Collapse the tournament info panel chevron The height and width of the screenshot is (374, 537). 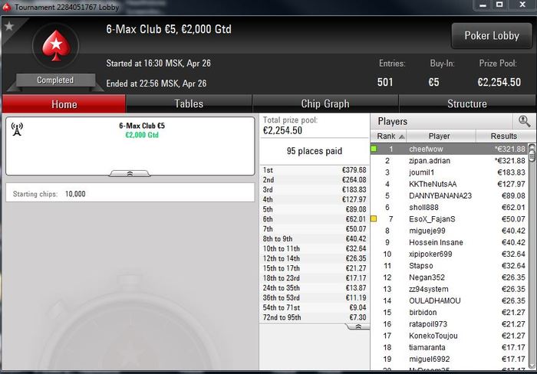click(x=130, y=174)
